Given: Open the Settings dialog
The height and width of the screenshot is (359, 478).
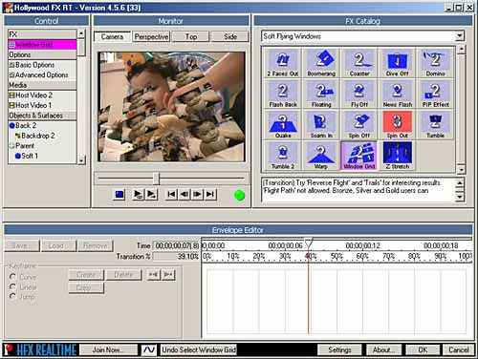Looking at the screenshot, I should tap(339, 349).
